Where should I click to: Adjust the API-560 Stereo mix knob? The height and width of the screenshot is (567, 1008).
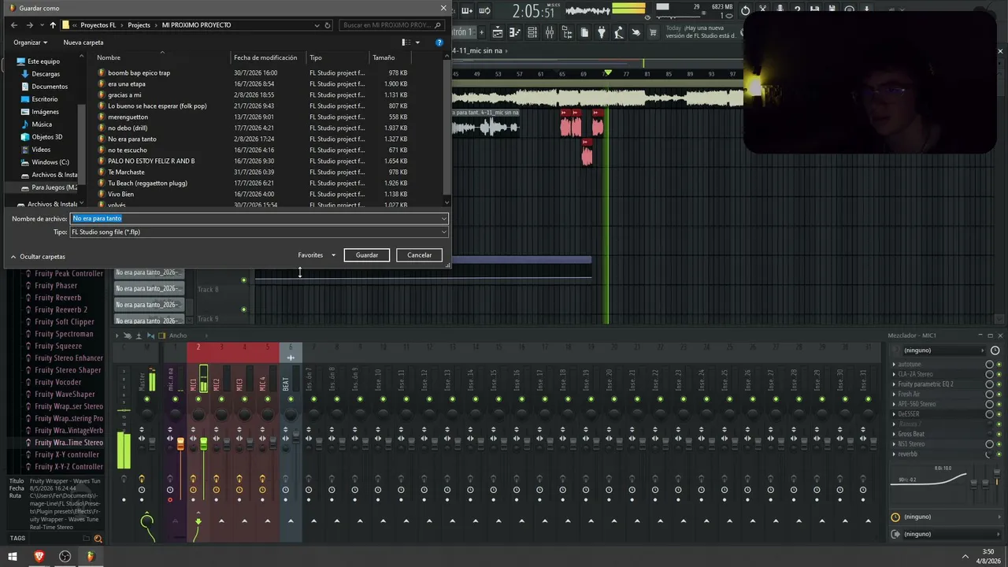(990, 404)
